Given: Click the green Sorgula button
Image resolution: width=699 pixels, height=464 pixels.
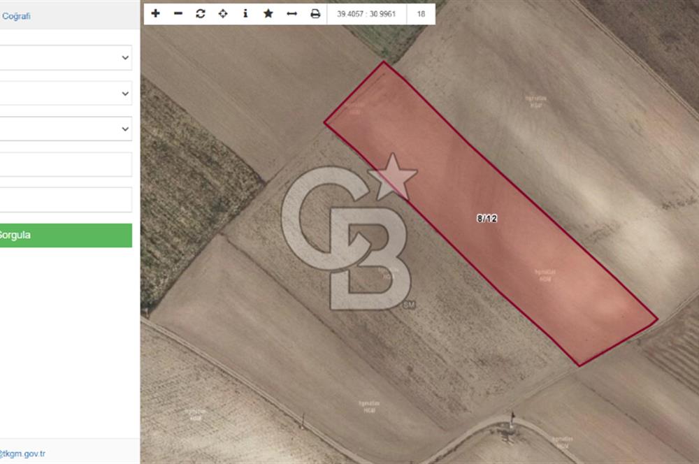Looking at the screenshot, I should [x=66, y=235].
